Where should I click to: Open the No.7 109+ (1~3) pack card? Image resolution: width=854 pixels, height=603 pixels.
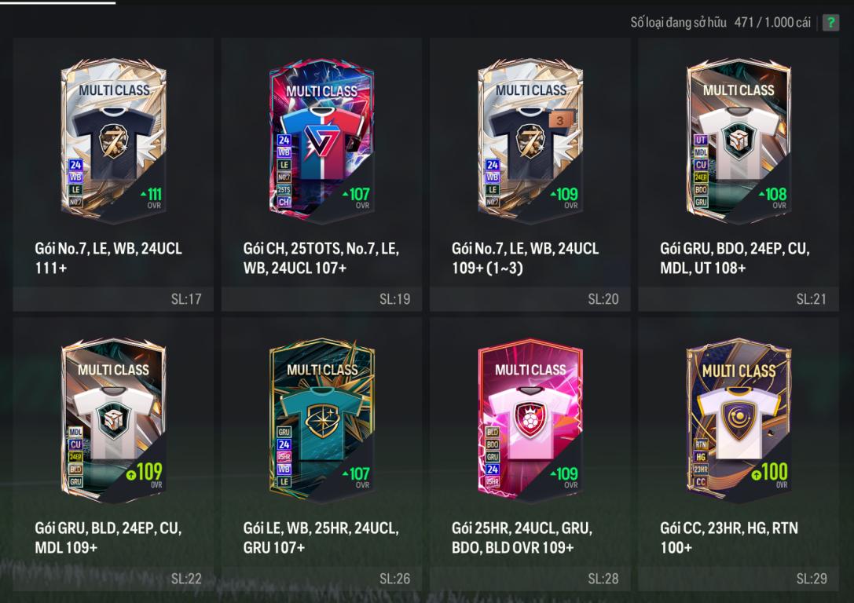(530, 174)
